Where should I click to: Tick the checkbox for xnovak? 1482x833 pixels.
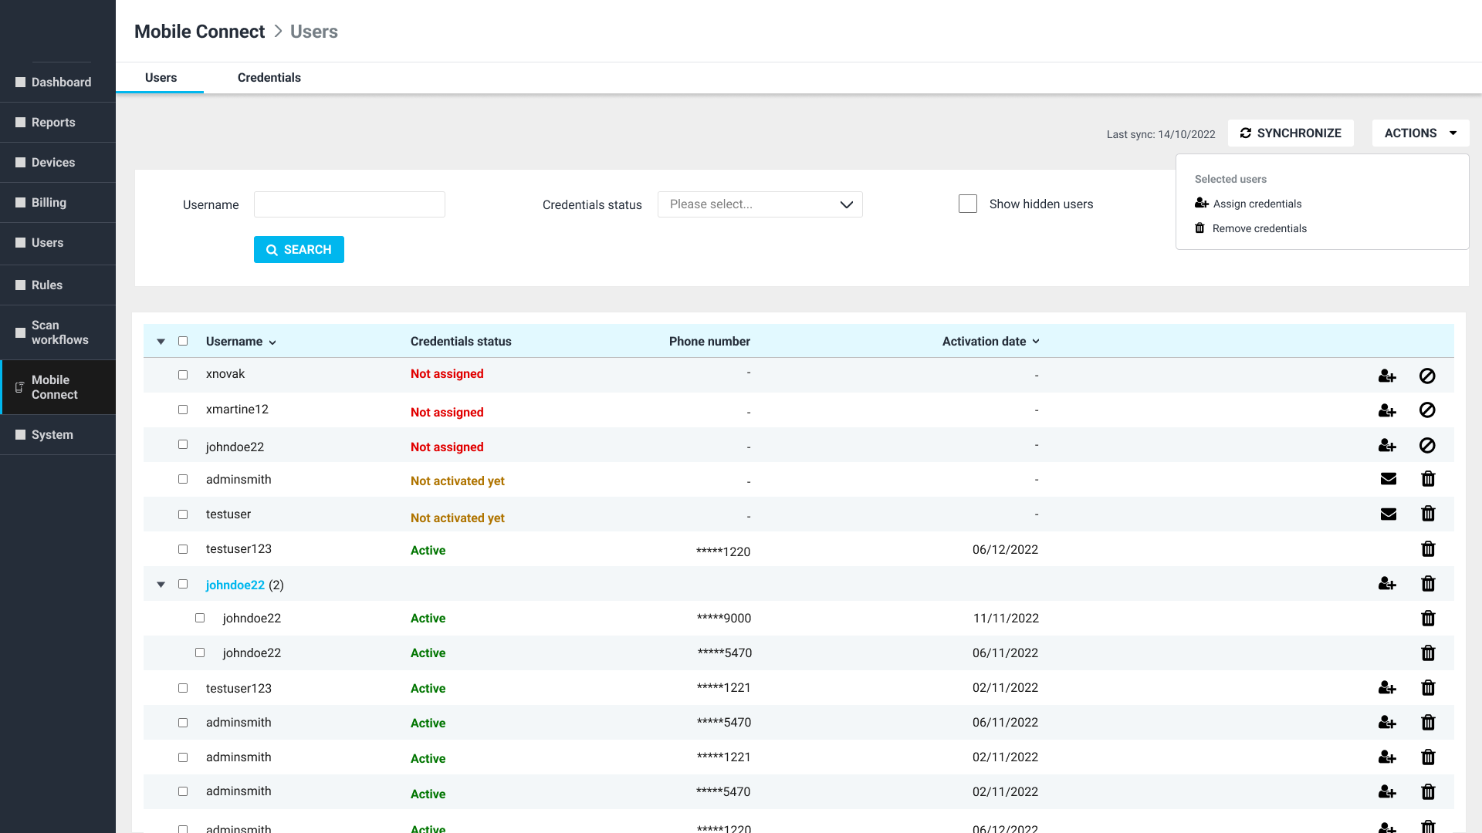(183, 375)
